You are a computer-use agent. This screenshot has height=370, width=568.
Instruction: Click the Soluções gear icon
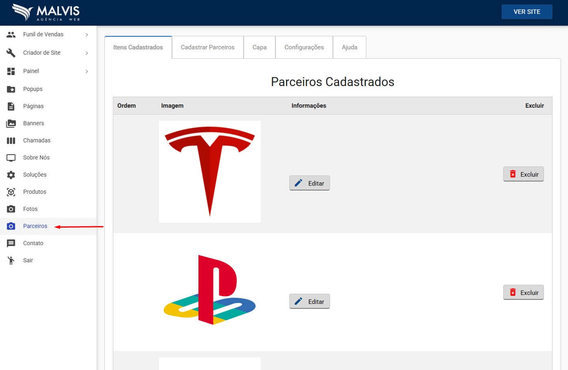(11, 175)
